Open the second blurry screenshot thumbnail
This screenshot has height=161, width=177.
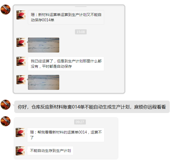(x=44, y=82)
